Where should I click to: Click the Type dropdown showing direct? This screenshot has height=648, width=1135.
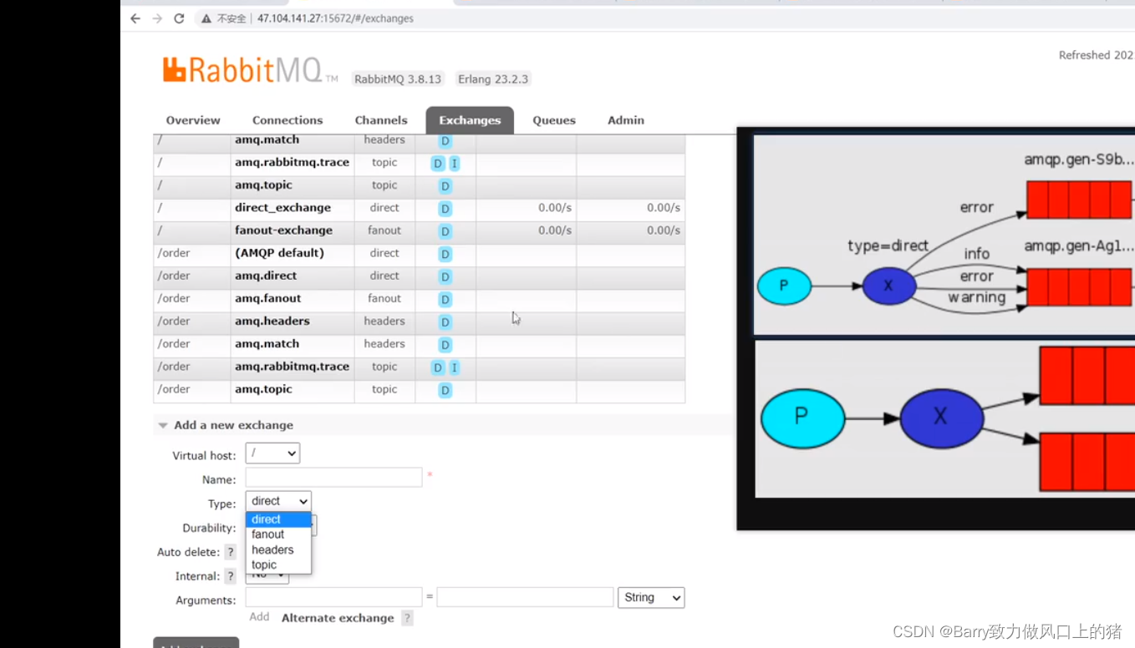[278, 501]
